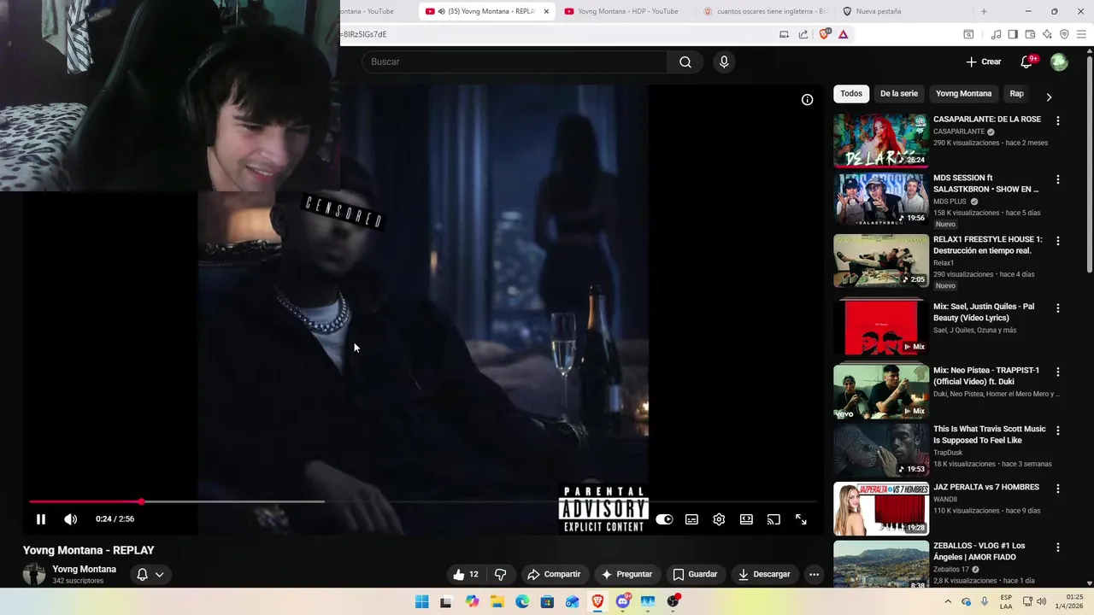
Task: Pause the video with the pause button
Action: click(x=41, y=519)
